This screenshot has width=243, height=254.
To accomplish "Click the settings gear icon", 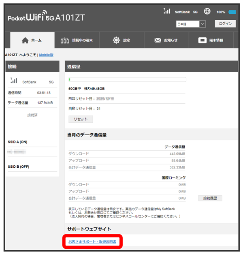I will click(116, 40).
